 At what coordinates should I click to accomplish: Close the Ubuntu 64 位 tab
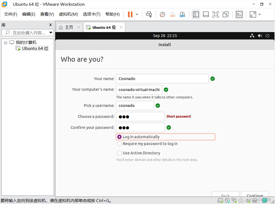coord(121,27)
